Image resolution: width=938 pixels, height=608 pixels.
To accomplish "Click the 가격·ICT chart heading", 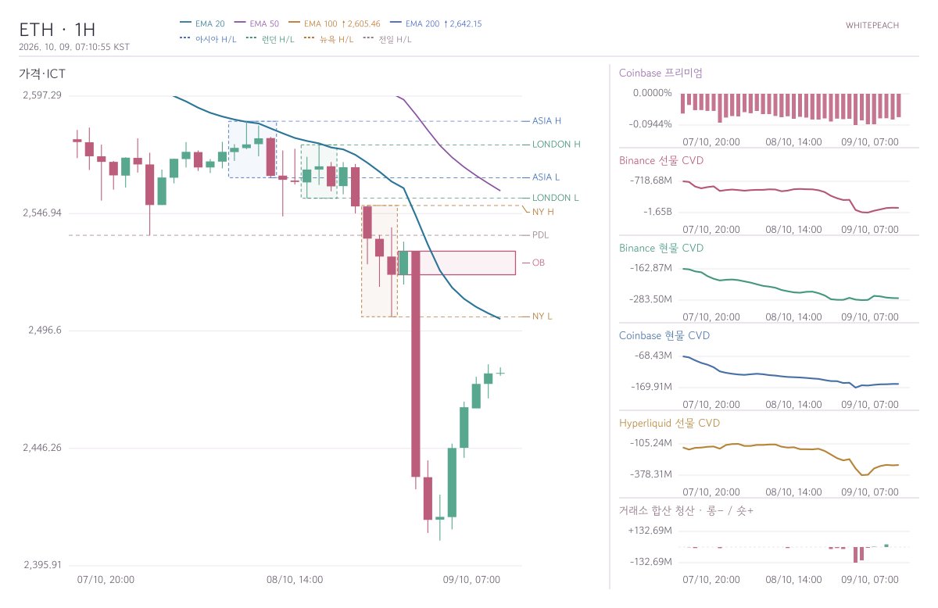I will (42, 74).
